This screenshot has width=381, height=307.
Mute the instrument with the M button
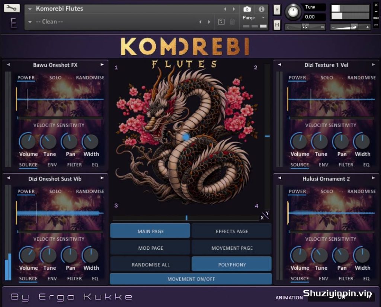point(277,25)
